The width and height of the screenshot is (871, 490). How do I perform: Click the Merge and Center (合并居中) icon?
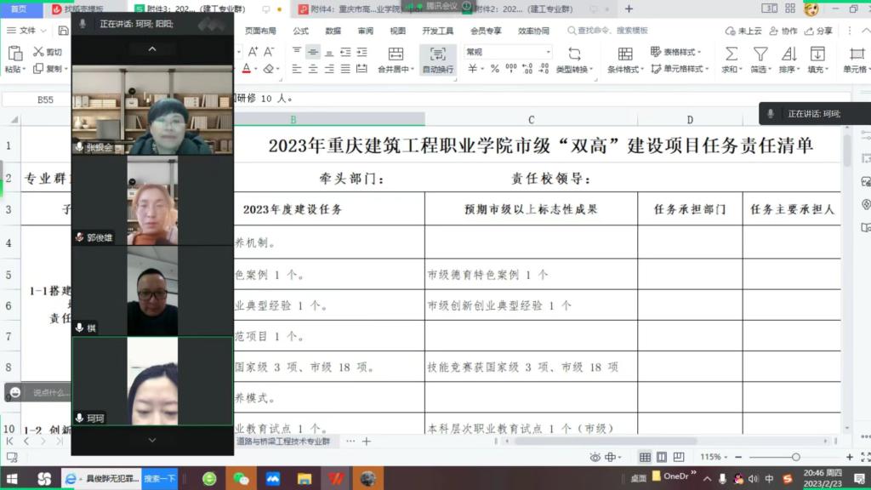tap(394, 54)
